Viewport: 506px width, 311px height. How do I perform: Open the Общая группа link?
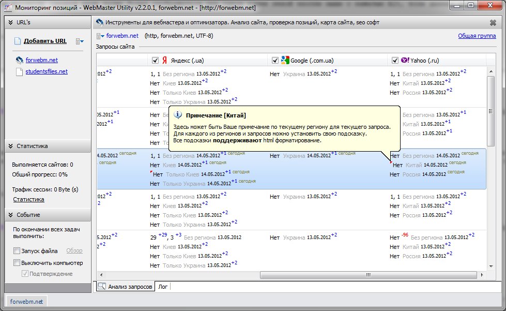[477, 36]
